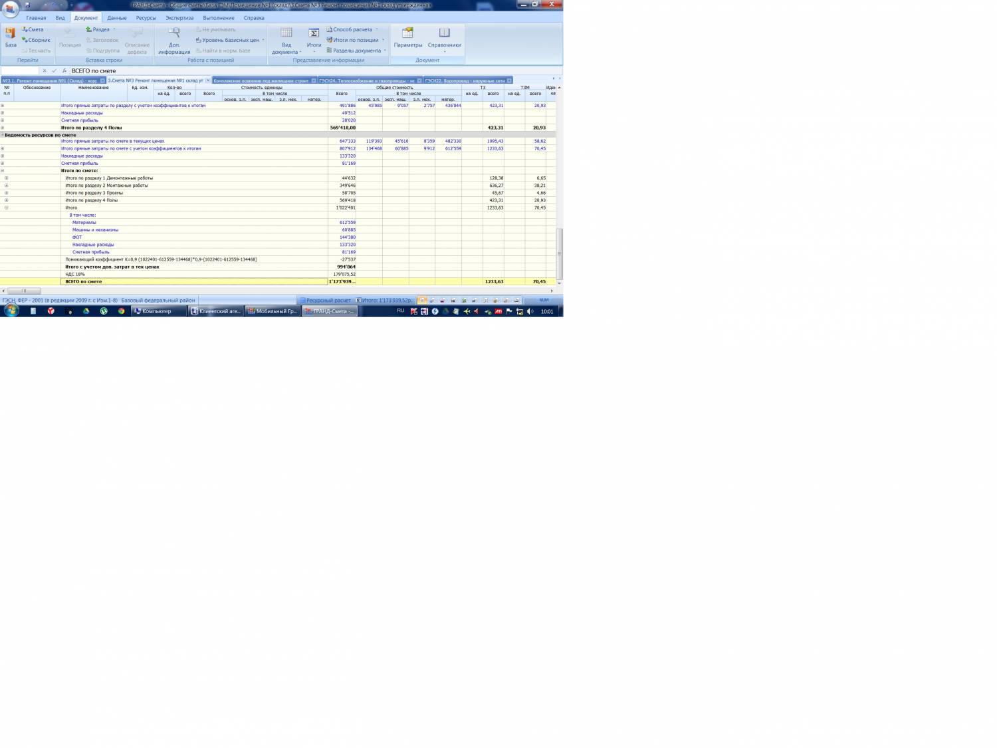This screenshot has width=997, height=748.
Task: Open the Раздел dropdown arrow
Action: (x=114, y=29)
